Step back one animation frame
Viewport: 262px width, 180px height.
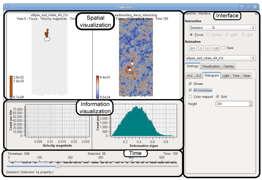[201, 48]
